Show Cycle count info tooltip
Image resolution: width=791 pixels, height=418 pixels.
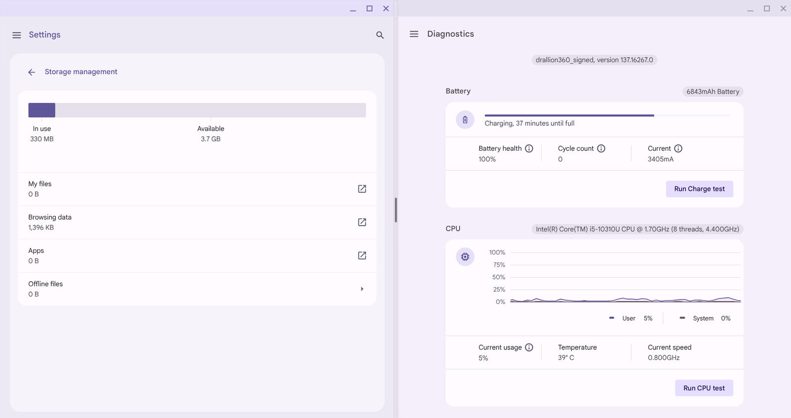coord(601,149)
